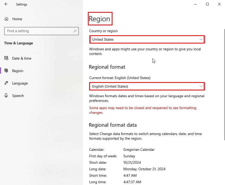This screenshot has height=185, width=225.
Task: Click the Long date: label
Action: 98,169
